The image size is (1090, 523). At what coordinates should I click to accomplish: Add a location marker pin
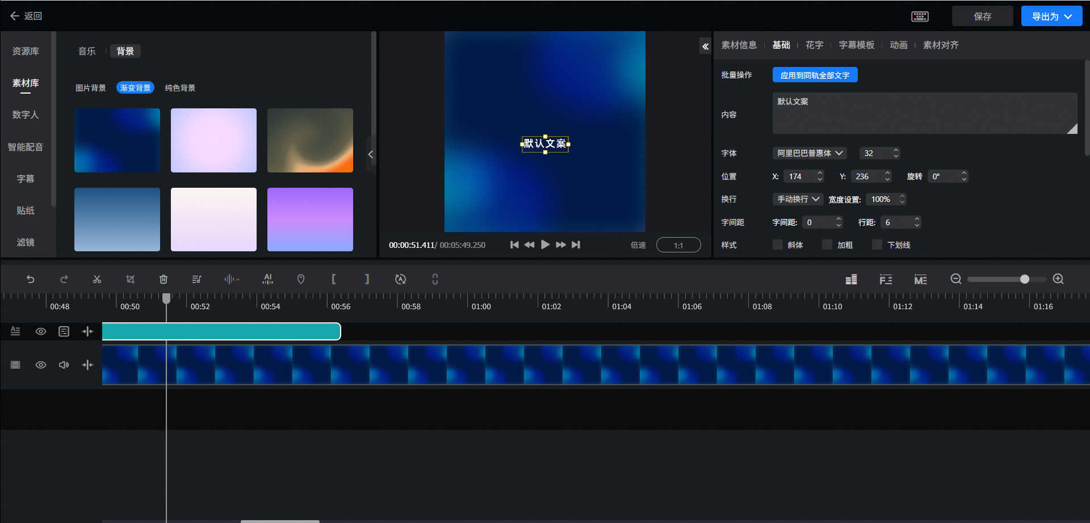point(301,279)
